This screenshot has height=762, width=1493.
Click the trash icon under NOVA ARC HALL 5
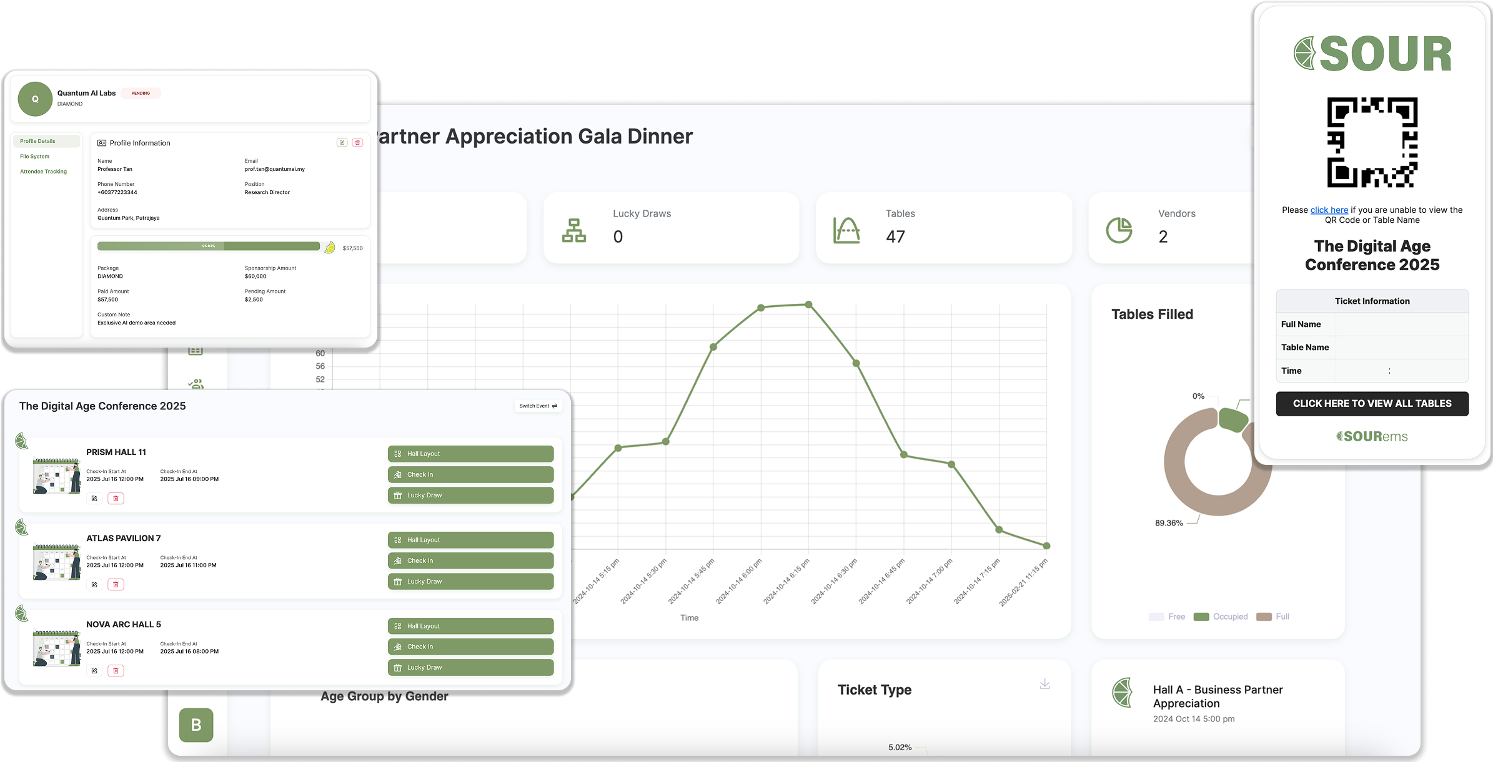tap(116, 670)
